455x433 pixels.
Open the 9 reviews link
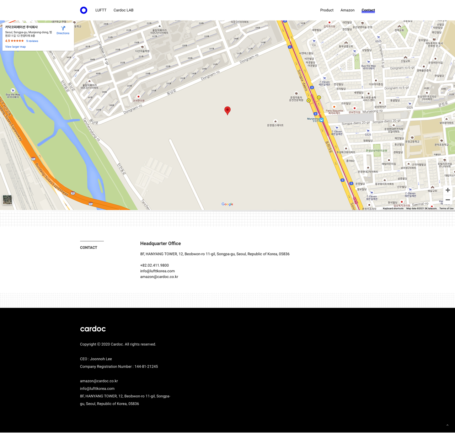point(32,41)
